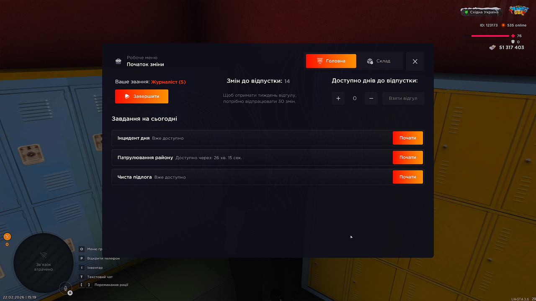Start the Чиста підлога task

coord(407,177)
